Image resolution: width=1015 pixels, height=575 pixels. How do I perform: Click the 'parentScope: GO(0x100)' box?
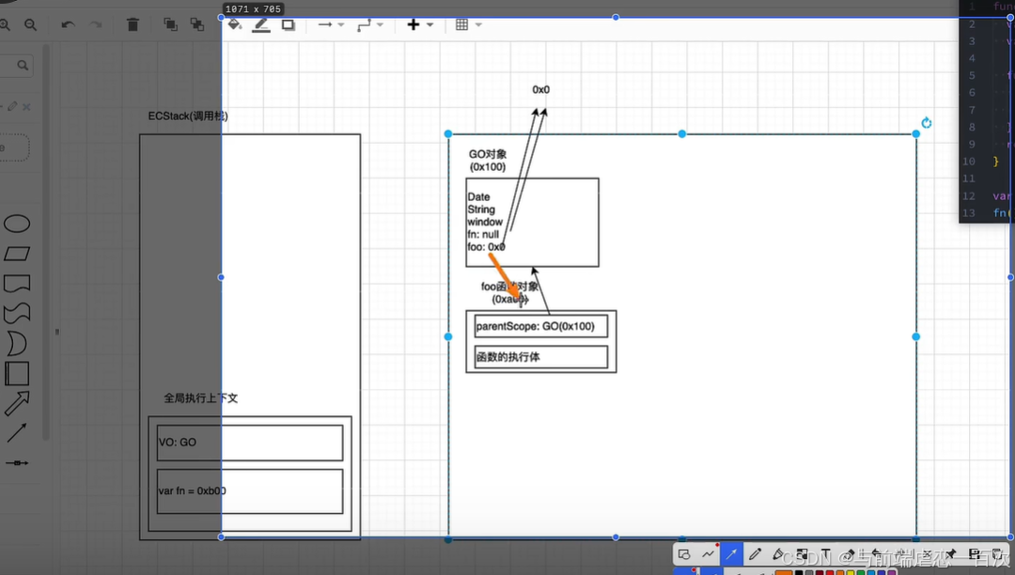click(x=540, y=326)
